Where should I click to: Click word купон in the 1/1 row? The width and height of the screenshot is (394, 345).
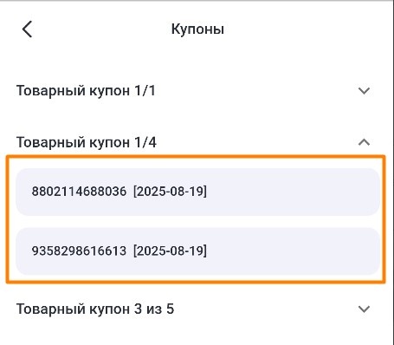pos(109,92)
